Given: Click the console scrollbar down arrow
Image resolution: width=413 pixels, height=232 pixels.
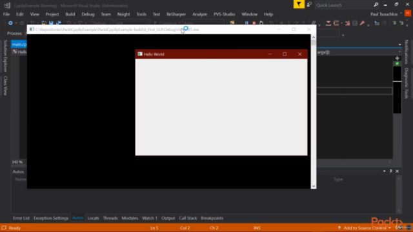Looking at the screenshot, I should coord(314,186).
